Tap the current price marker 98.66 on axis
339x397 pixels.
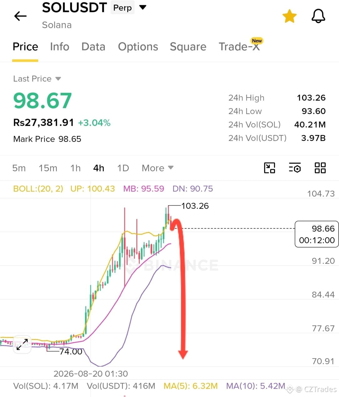point(316,234)
